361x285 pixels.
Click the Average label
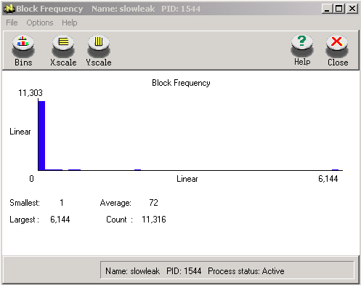click(x=115, y=203)
